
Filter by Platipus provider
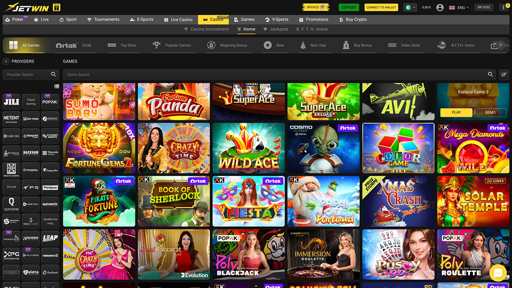tap(50, 187)
